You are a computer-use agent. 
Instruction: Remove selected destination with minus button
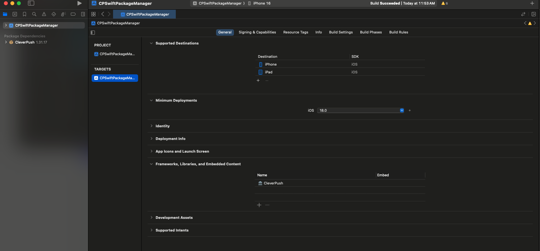point(267,81)
